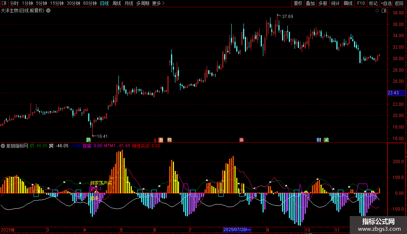
Task: Select the 15分钟 period
Action: [x=57, y=3]
